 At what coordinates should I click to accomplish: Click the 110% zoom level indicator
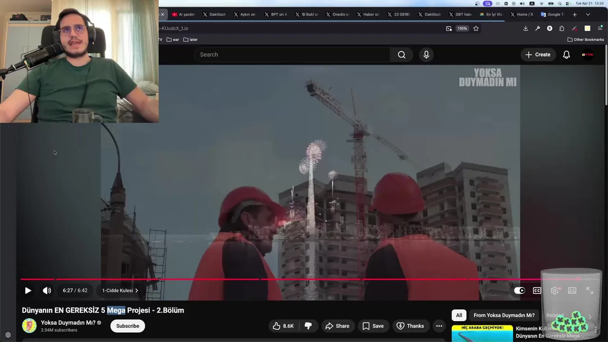(462, 28)
